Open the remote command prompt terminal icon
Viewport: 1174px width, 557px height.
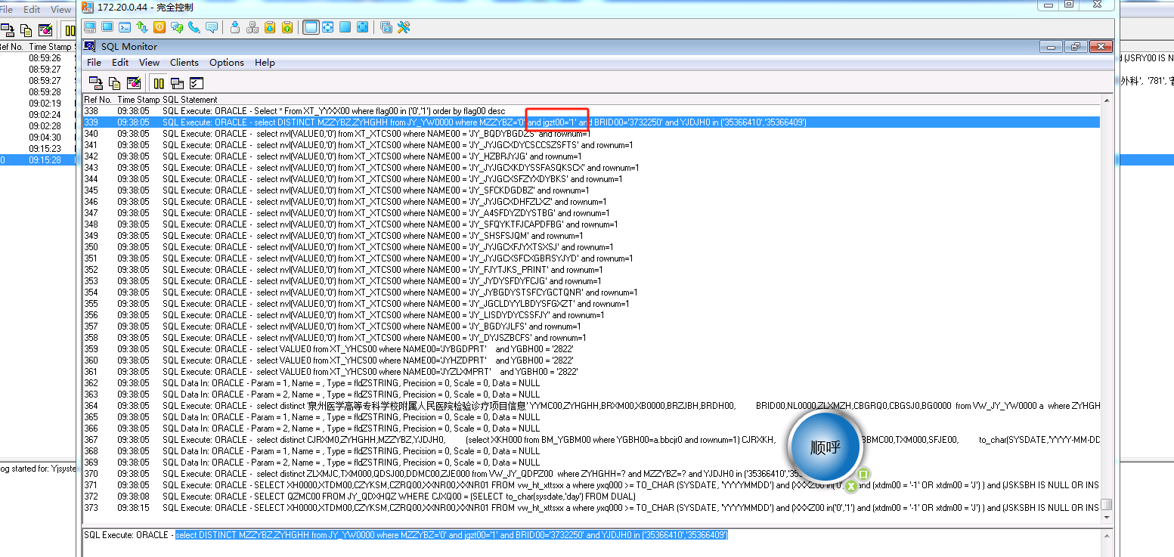coord(125,27)
